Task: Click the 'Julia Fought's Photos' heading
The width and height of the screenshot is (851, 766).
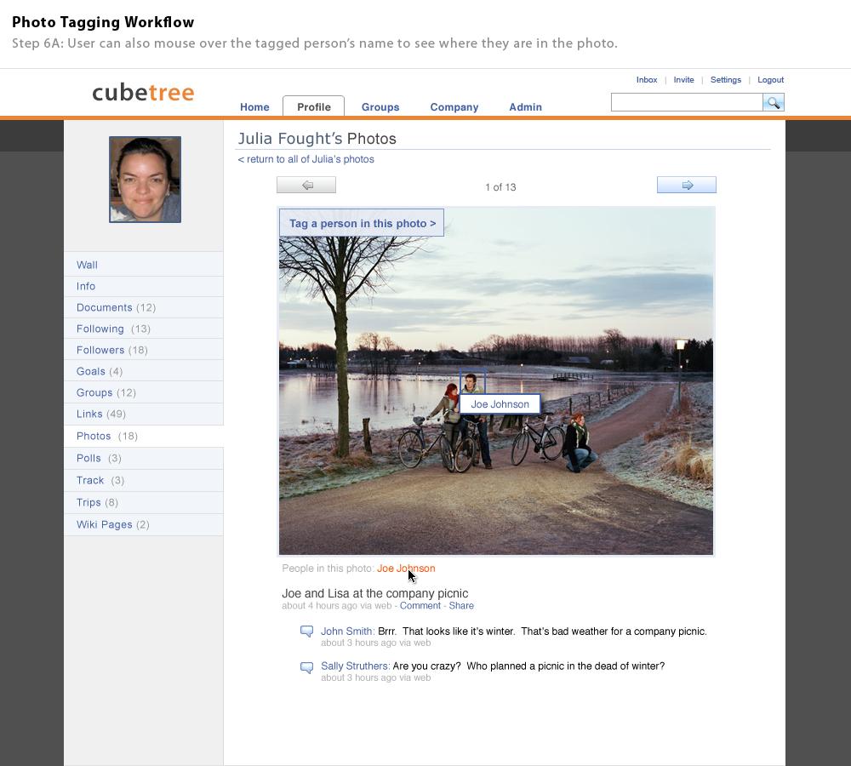Action: 317,139
